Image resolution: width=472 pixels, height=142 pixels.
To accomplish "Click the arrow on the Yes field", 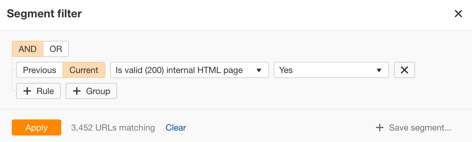I will coord(378,71).
